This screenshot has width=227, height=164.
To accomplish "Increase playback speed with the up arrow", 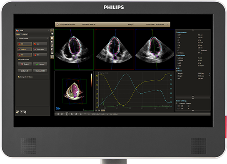I will coord(89,114).
